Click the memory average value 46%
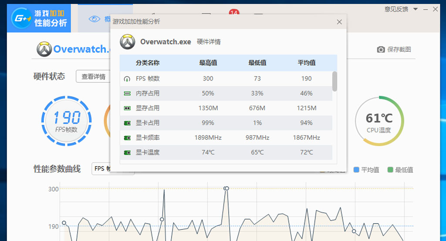446x241 pixels. tap(306, 94)
